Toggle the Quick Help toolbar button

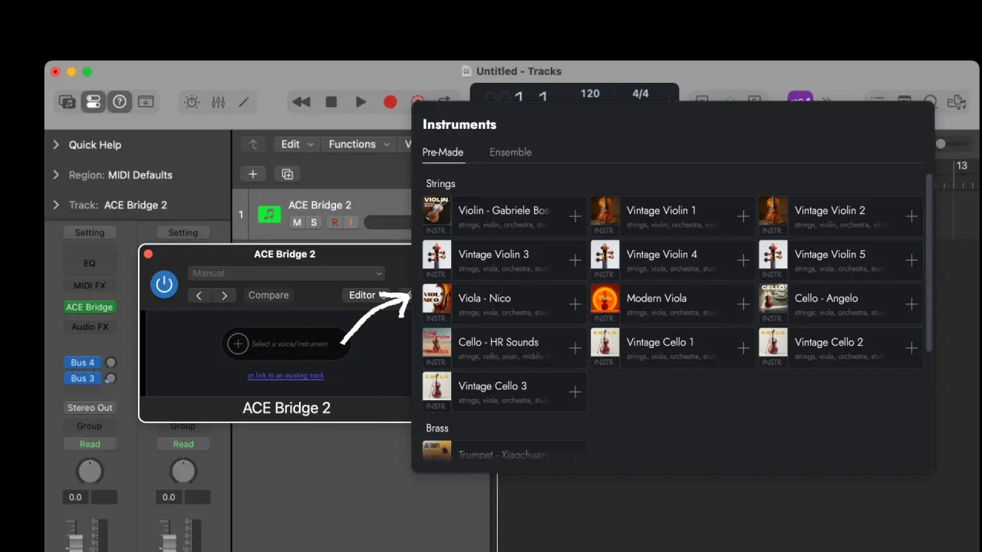[120, 102]
